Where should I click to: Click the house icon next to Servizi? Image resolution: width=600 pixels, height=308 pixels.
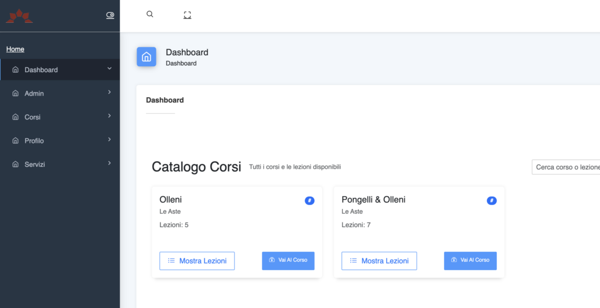click(x=15, y=165)
